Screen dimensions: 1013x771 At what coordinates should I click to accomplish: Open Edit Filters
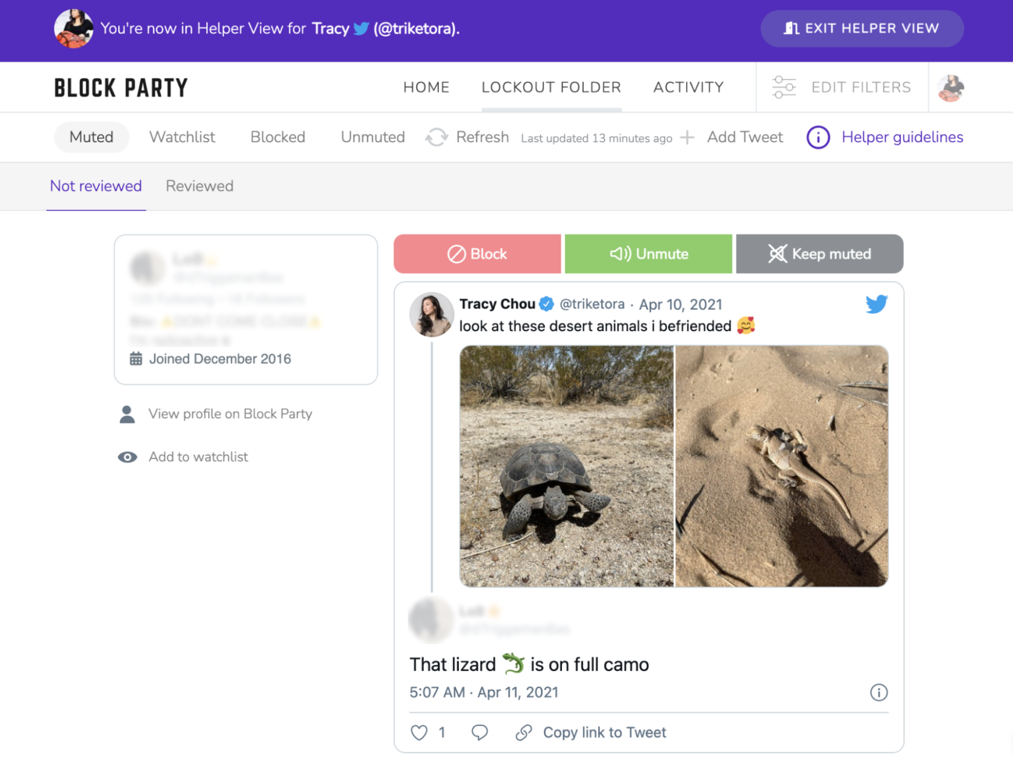pos(861,87)
